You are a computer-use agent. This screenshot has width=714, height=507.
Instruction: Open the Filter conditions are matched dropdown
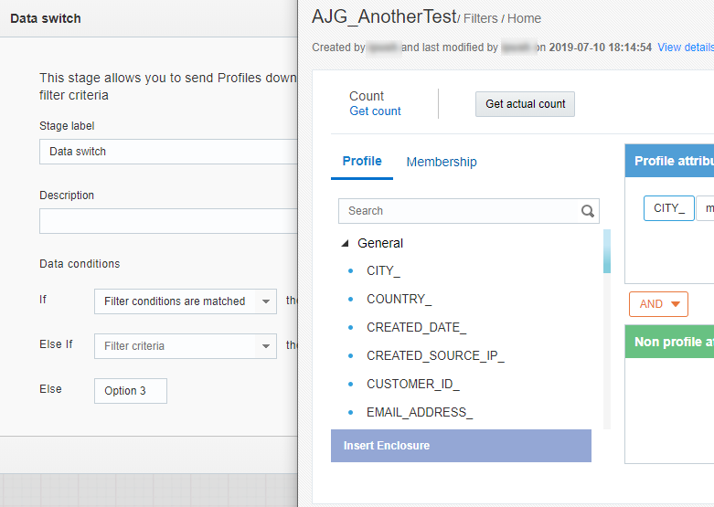pos(185,301)
